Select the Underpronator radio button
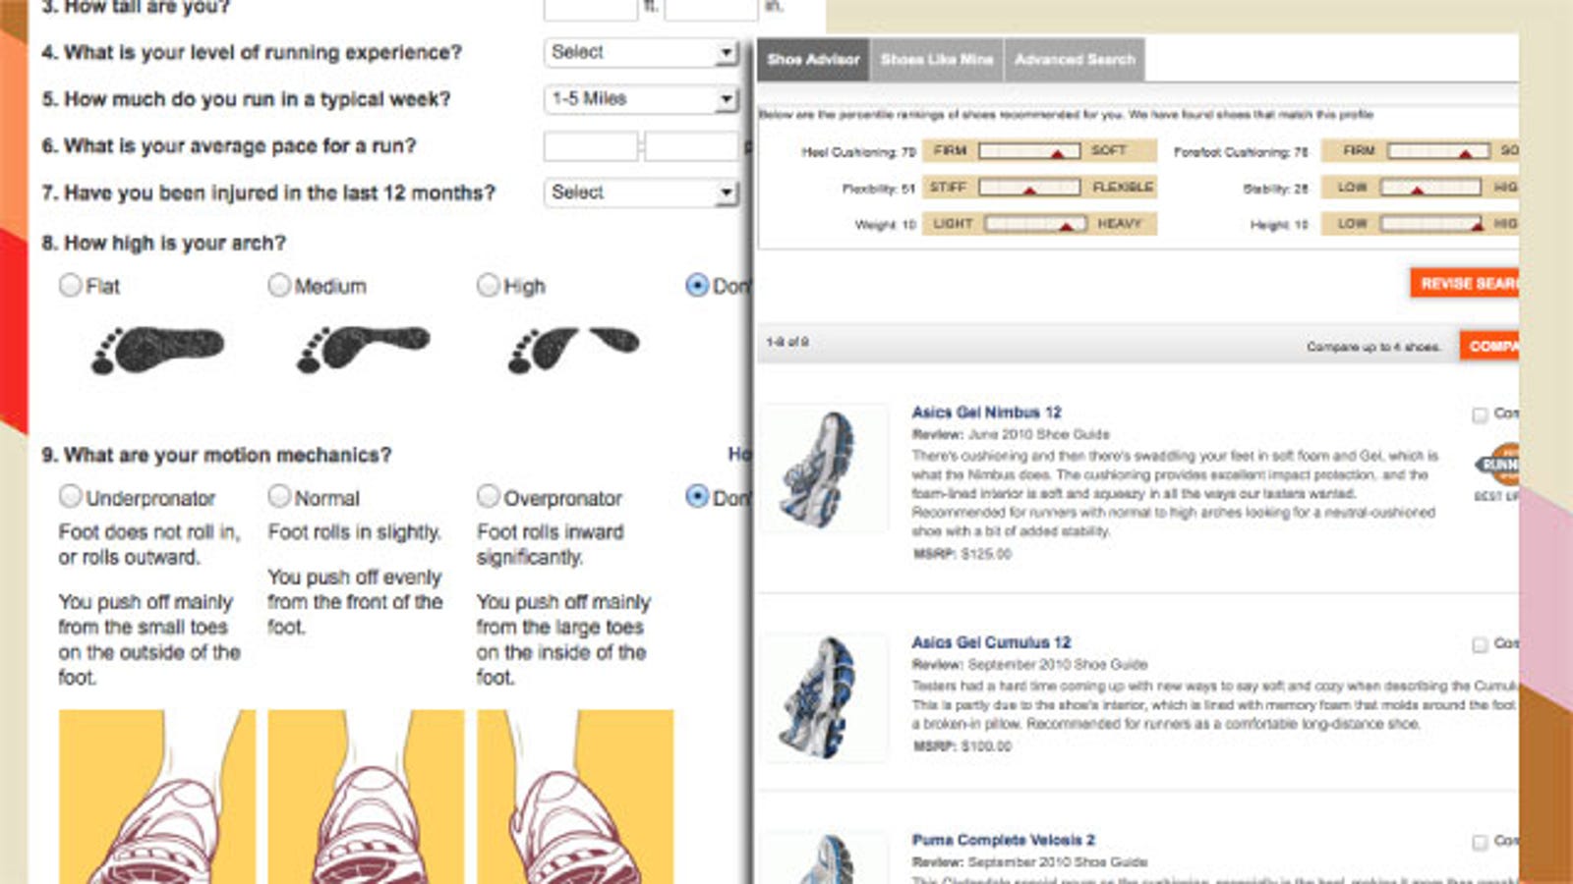The width and height of the screenshot is (1573, 884). (70, 496)
